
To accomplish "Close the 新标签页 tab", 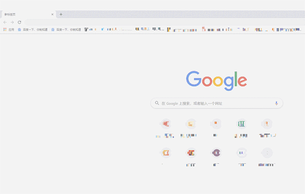I will click(52, 14).
